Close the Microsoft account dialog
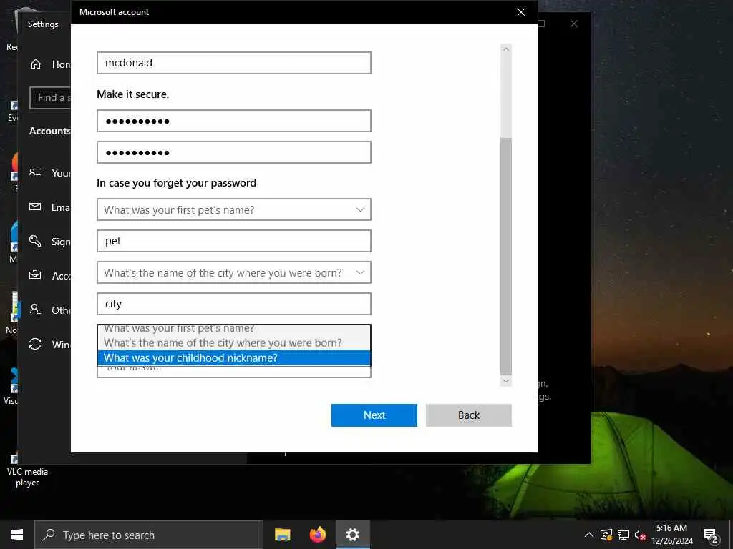This screenshot has height=549, width=733. pyautogui.click(x=521, y=12)
